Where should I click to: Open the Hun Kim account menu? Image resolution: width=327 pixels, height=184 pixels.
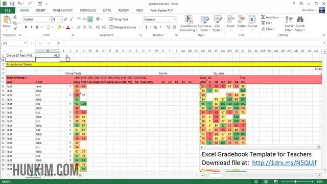click(310, 10)
